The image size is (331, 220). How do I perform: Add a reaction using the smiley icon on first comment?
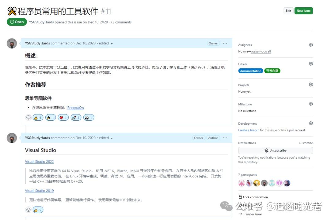(29, 117)
